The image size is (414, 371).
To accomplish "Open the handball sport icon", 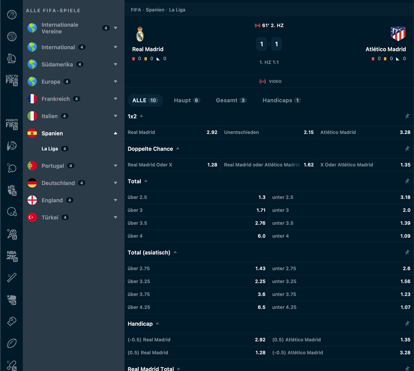I will 12,146.
